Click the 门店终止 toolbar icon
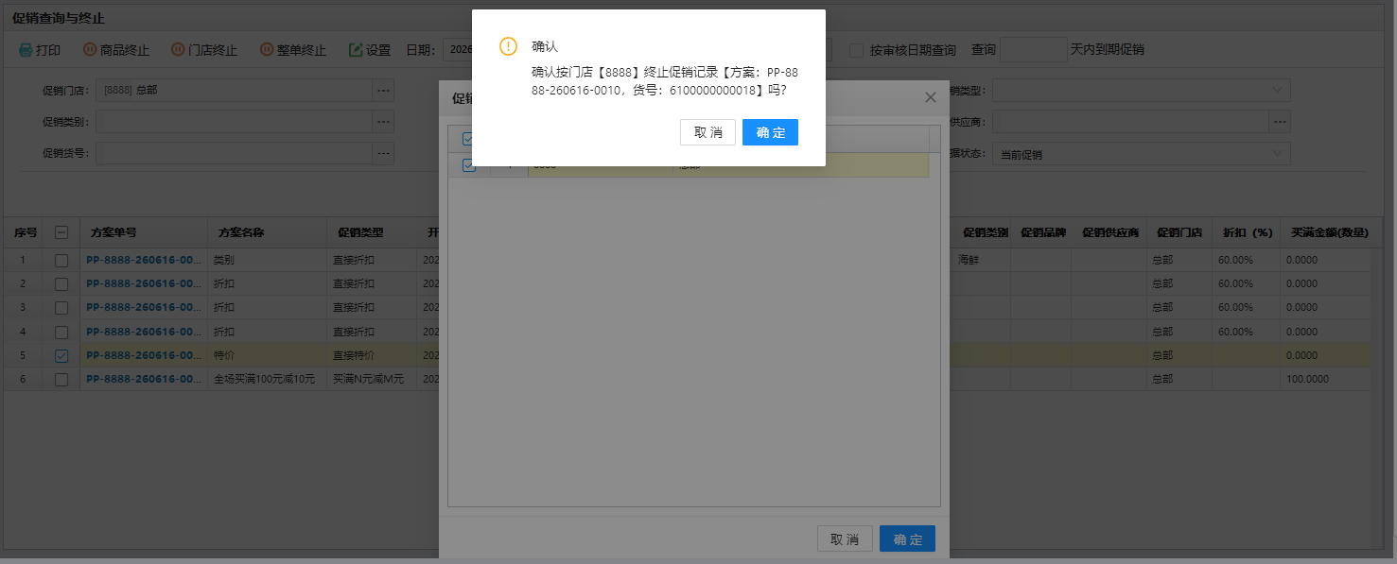 178,49
